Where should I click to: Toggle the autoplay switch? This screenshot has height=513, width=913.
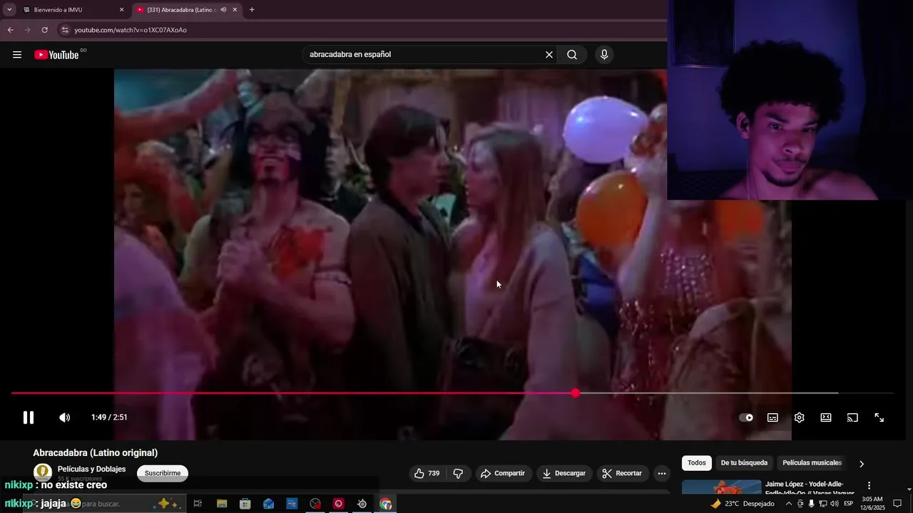tap(746, 418)
